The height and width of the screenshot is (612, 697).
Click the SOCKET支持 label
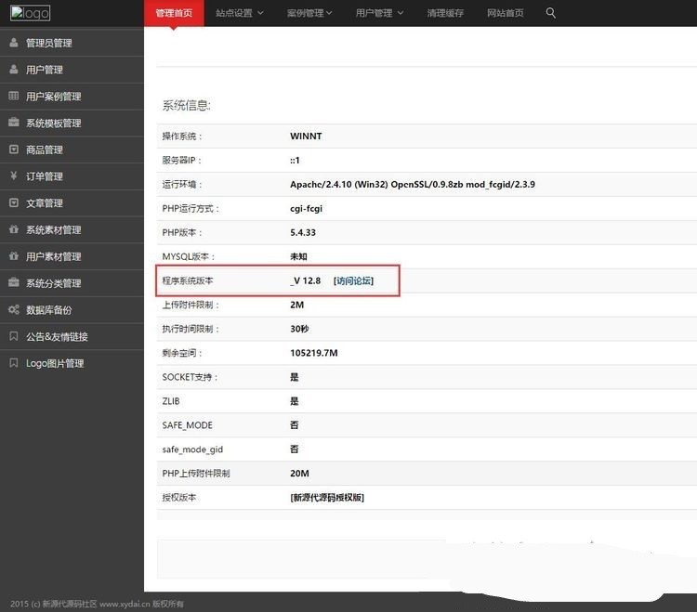(x=190, y=377)
